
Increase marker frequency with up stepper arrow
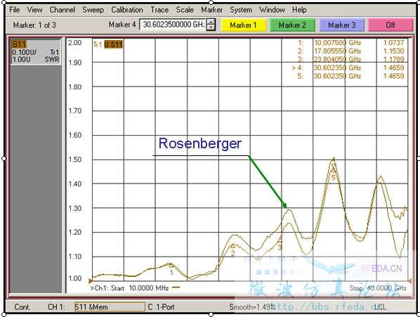211,22
